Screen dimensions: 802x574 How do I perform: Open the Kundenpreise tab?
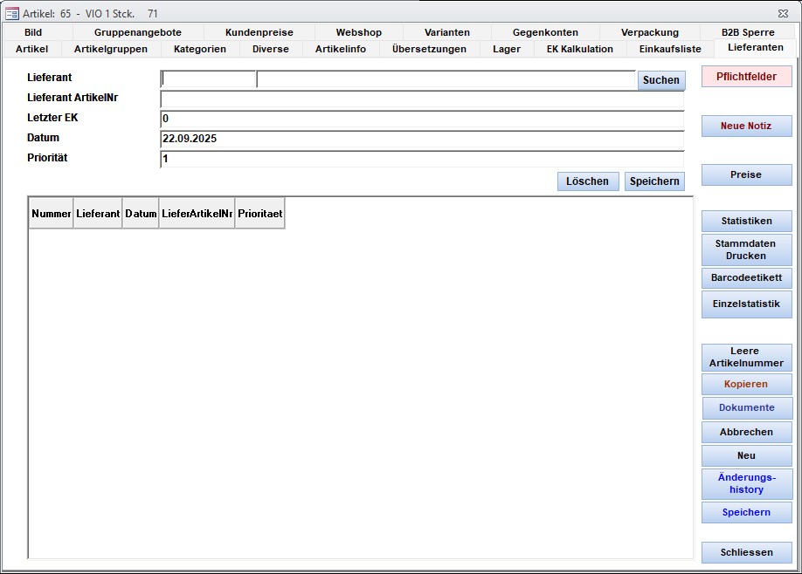[259, 32]
